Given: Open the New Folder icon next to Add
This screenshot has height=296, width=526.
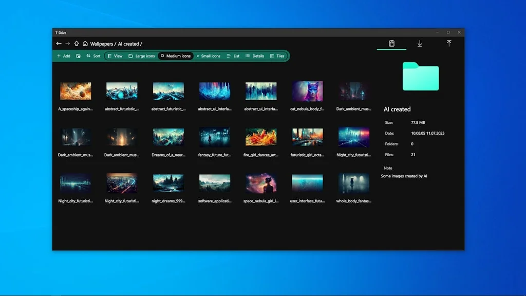Looking at the screenshot, I should click(x=79, y=56).
